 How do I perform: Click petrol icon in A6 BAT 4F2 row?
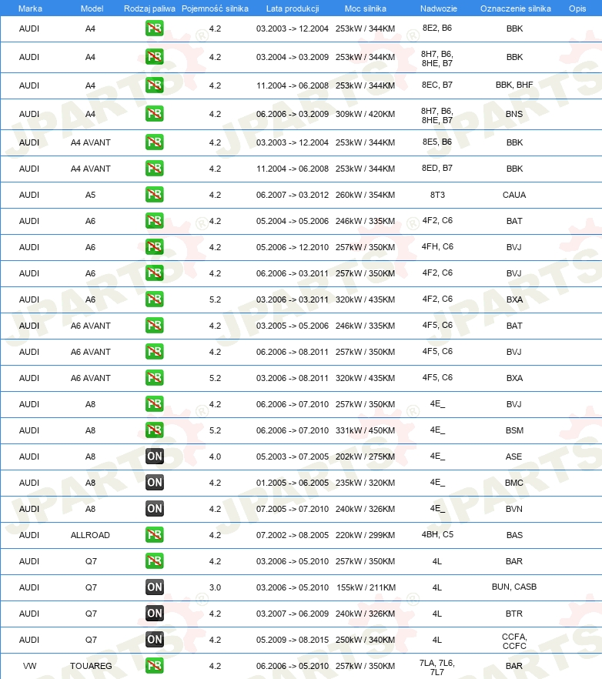tap(155, 221)
